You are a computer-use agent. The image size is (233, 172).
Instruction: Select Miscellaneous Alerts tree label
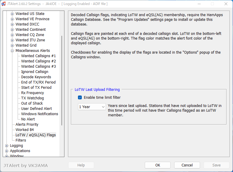[x=33, y=51]
